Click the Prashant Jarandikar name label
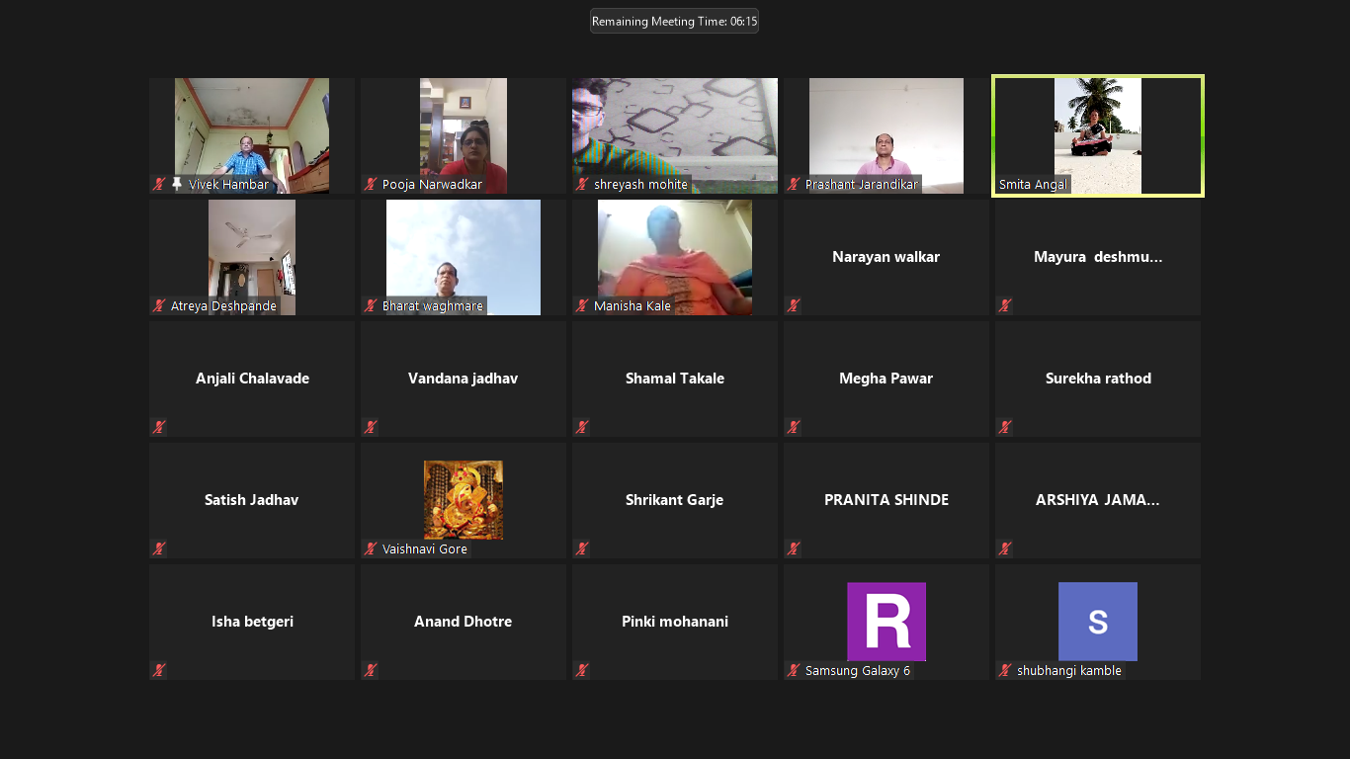The height and width of the screenshot is (759, 1350). (862, 185)
